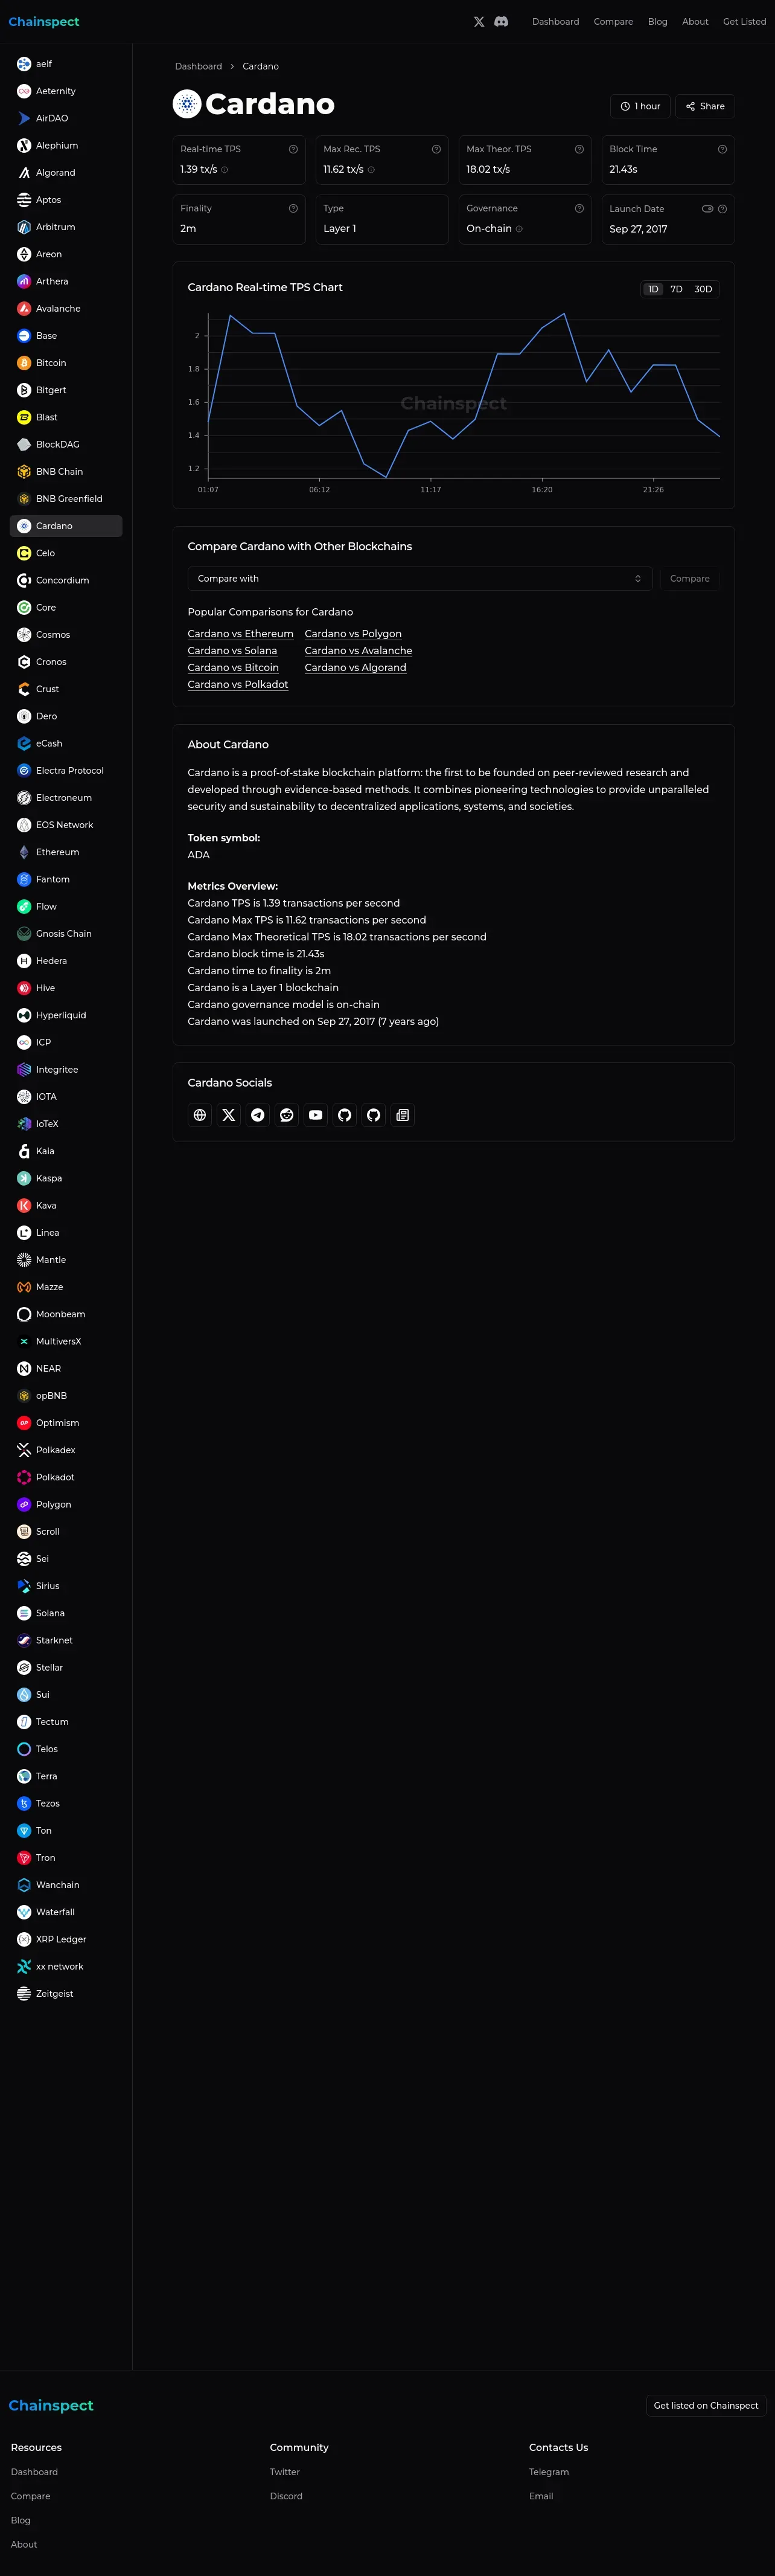The width and height of the screenshot is (775, 2576).
Task: Open Cardano's YouTube social icon
Action: pyautogui.click(x=316, y=1115)
